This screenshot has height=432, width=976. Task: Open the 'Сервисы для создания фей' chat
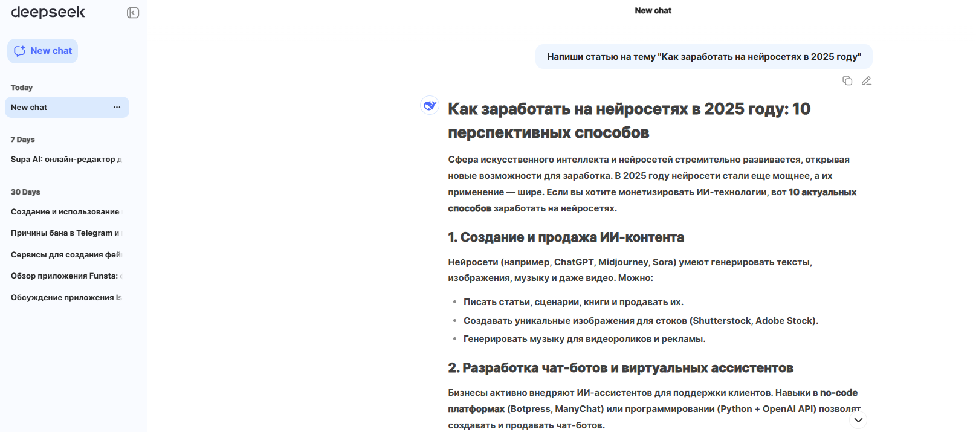(x=66, y=255)
